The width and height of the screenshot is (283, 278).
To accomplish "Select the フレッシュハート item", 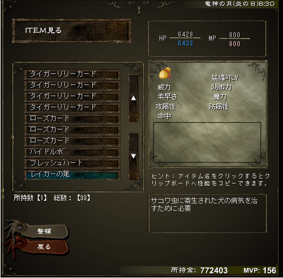I will pyautogui.click(x=72, y=163).
